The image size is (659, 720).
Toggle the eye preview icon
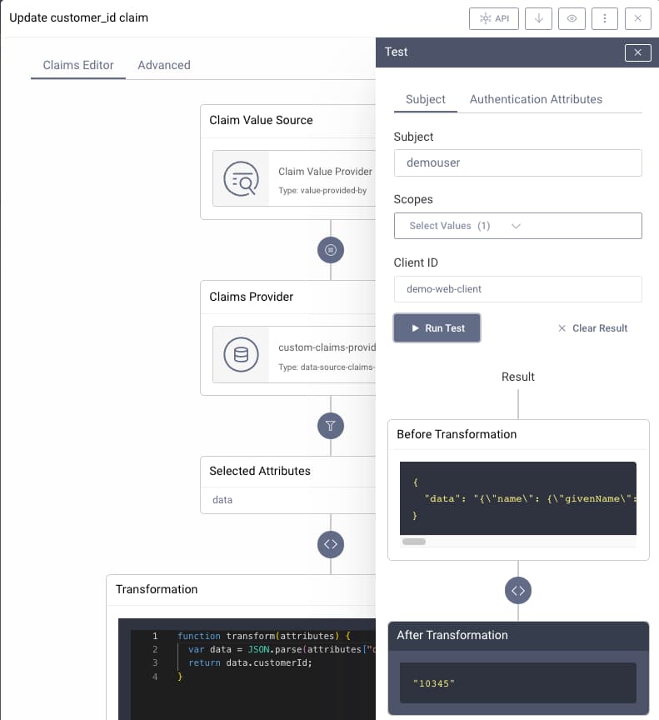point(572,18)
